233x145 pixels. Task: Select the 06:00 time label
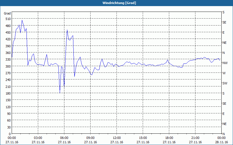pos(64,138)
